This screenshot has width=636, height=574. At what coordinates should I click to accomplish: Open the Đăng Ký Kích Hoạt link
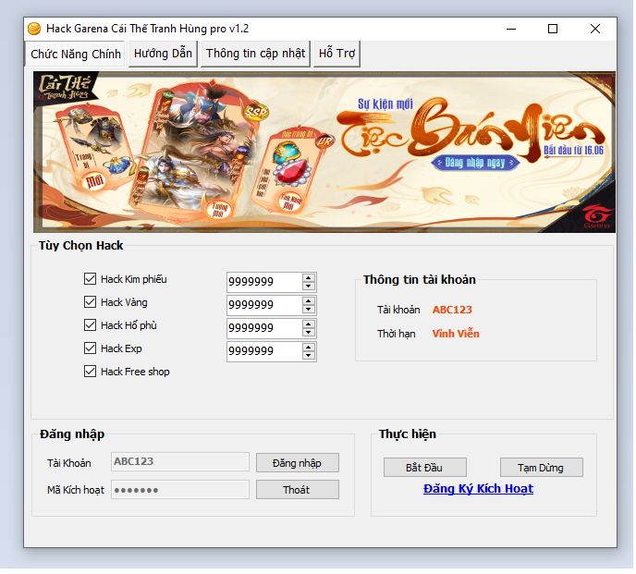coord(478,489)
